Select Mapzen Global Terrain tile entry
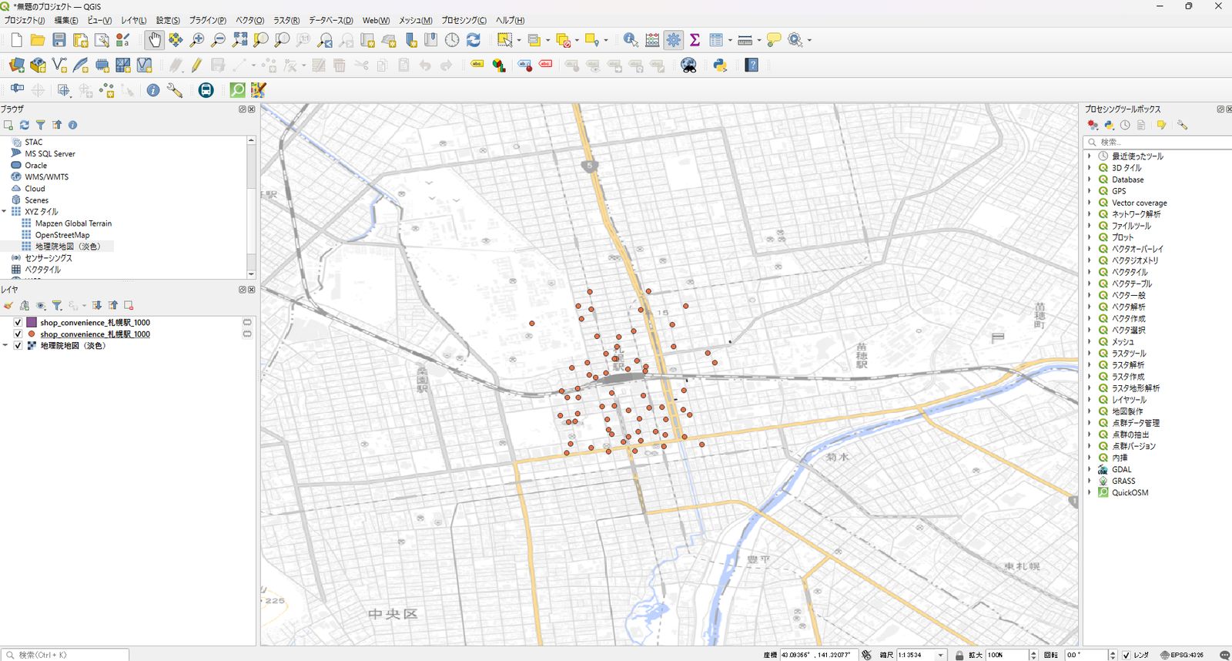Screen dimensions: 1232x661 click(73, 223)
